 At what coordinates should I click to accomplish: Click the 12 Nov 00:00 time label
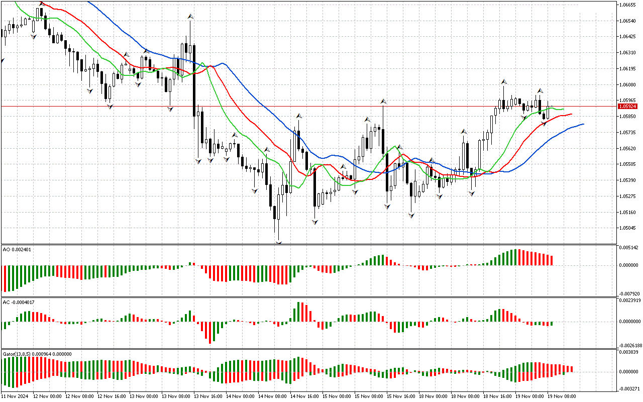[x=47, y=396]
